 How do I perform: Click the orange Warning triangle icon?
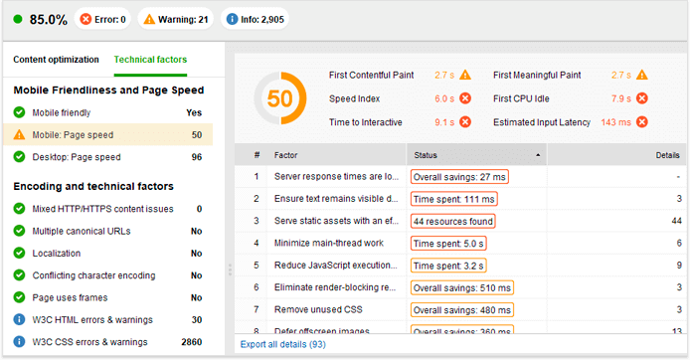point(149,19)
